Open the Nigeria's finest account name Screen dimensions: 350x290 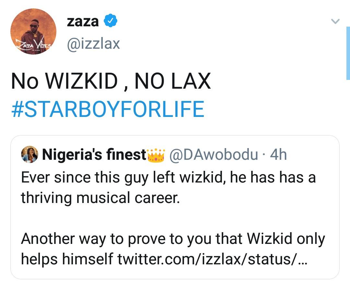pyautogui.click(x=94, y=155)
